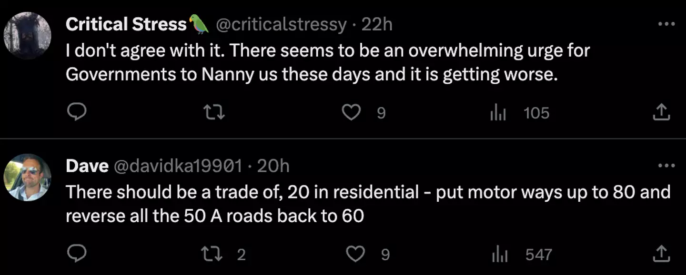
Task: Open more options for Critical Stress tweet
Action: [x=666, y=24]
